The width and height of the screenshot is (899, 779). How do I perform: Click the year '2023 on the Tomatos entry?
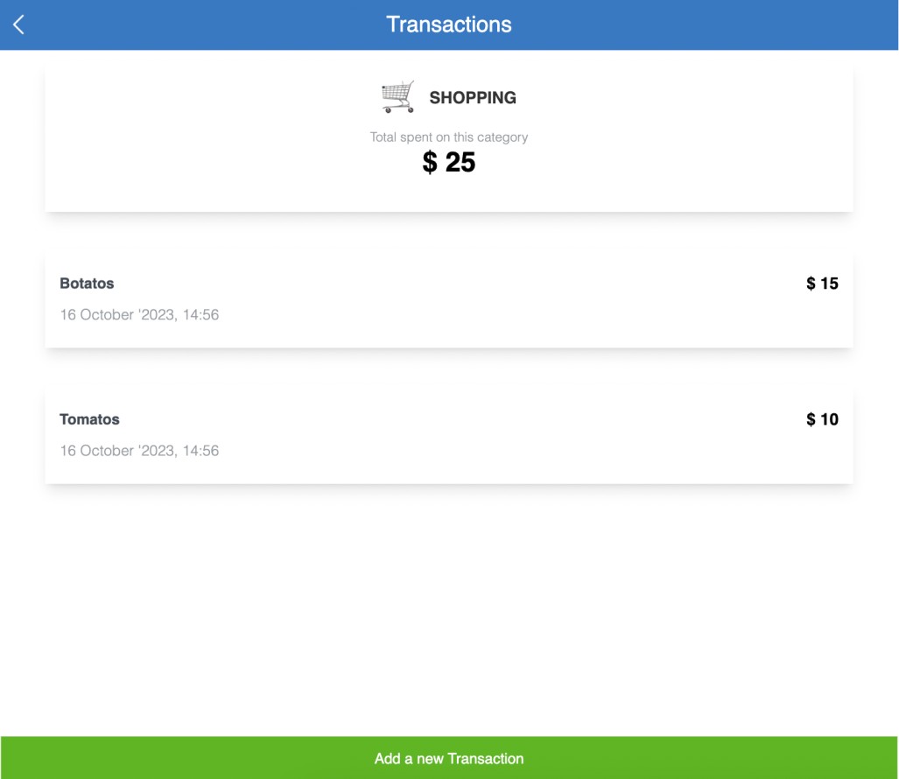tap(157, 451)
